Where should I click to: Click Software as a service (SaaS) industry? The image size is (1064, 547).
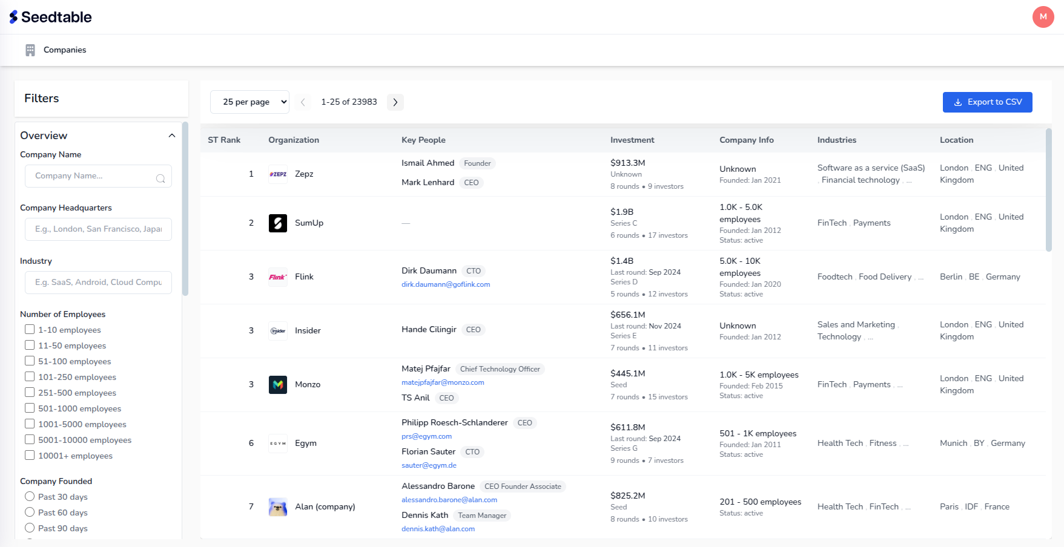click(871, 168)
